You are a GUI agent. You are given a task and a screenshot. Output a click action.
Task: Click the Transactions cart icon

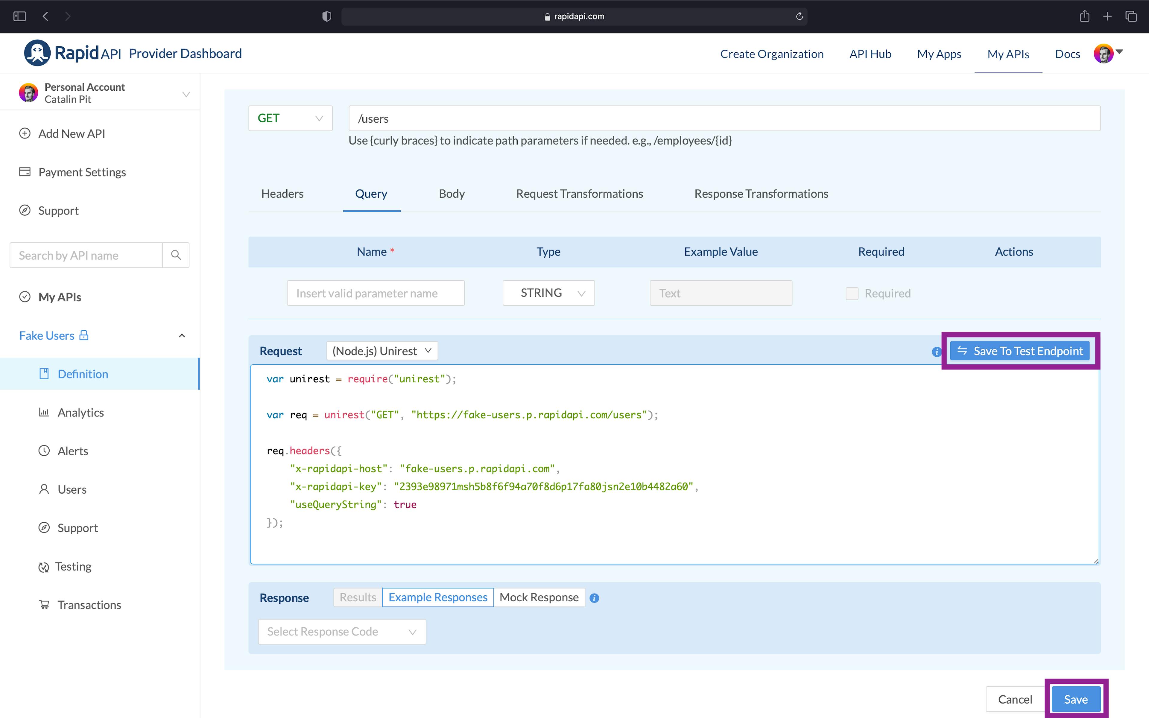pos(44,605)
